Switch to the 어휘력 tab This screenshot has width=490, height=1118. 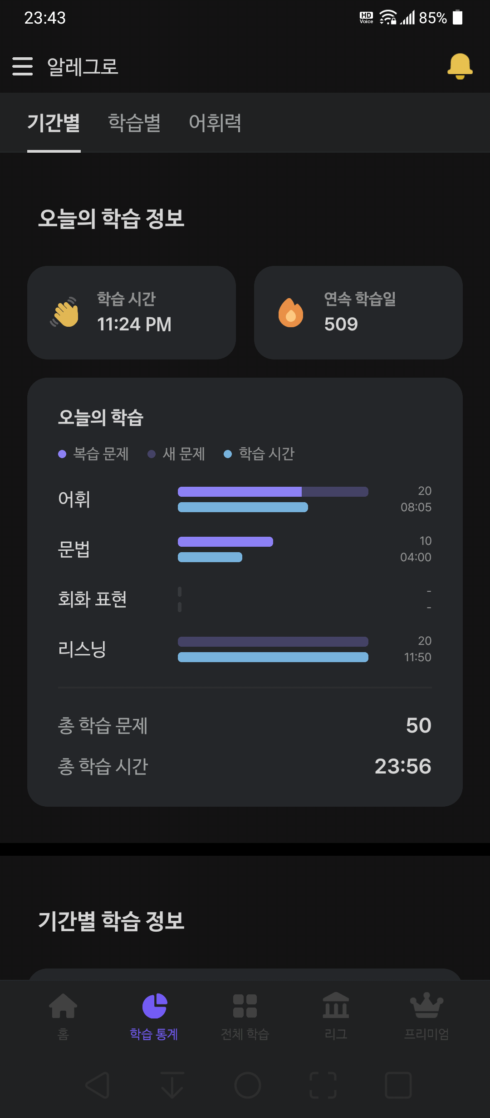(x=215, y=123)
